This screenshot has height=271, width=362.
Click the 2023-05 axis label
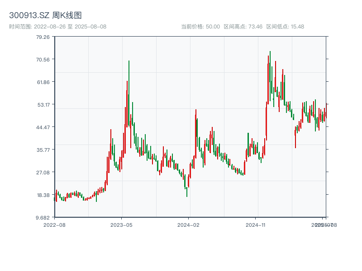(x=121, y=224)
